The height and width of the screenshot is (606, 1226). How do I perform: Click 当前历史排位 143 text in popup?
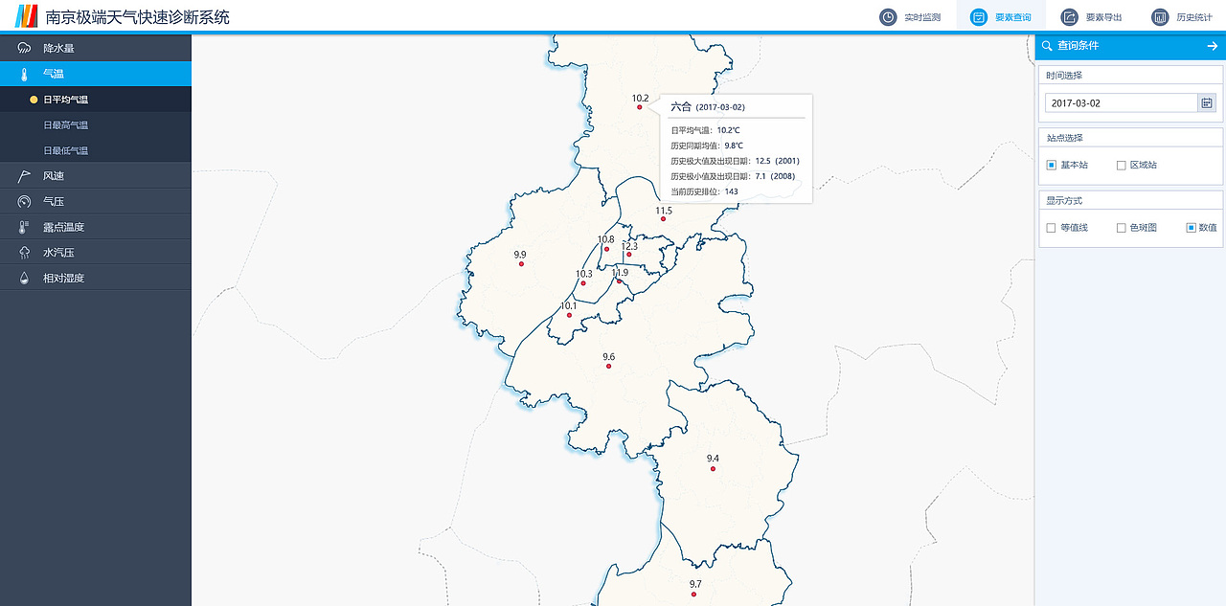click(x=704, y=191)
